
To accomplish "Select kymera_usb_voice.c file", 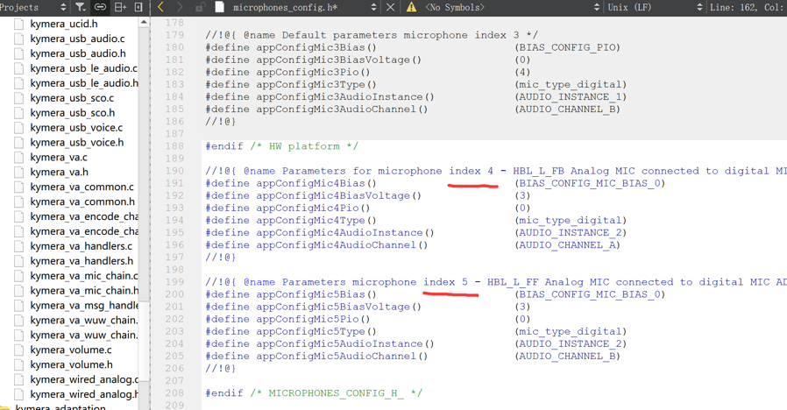I will tap(76, 127).
